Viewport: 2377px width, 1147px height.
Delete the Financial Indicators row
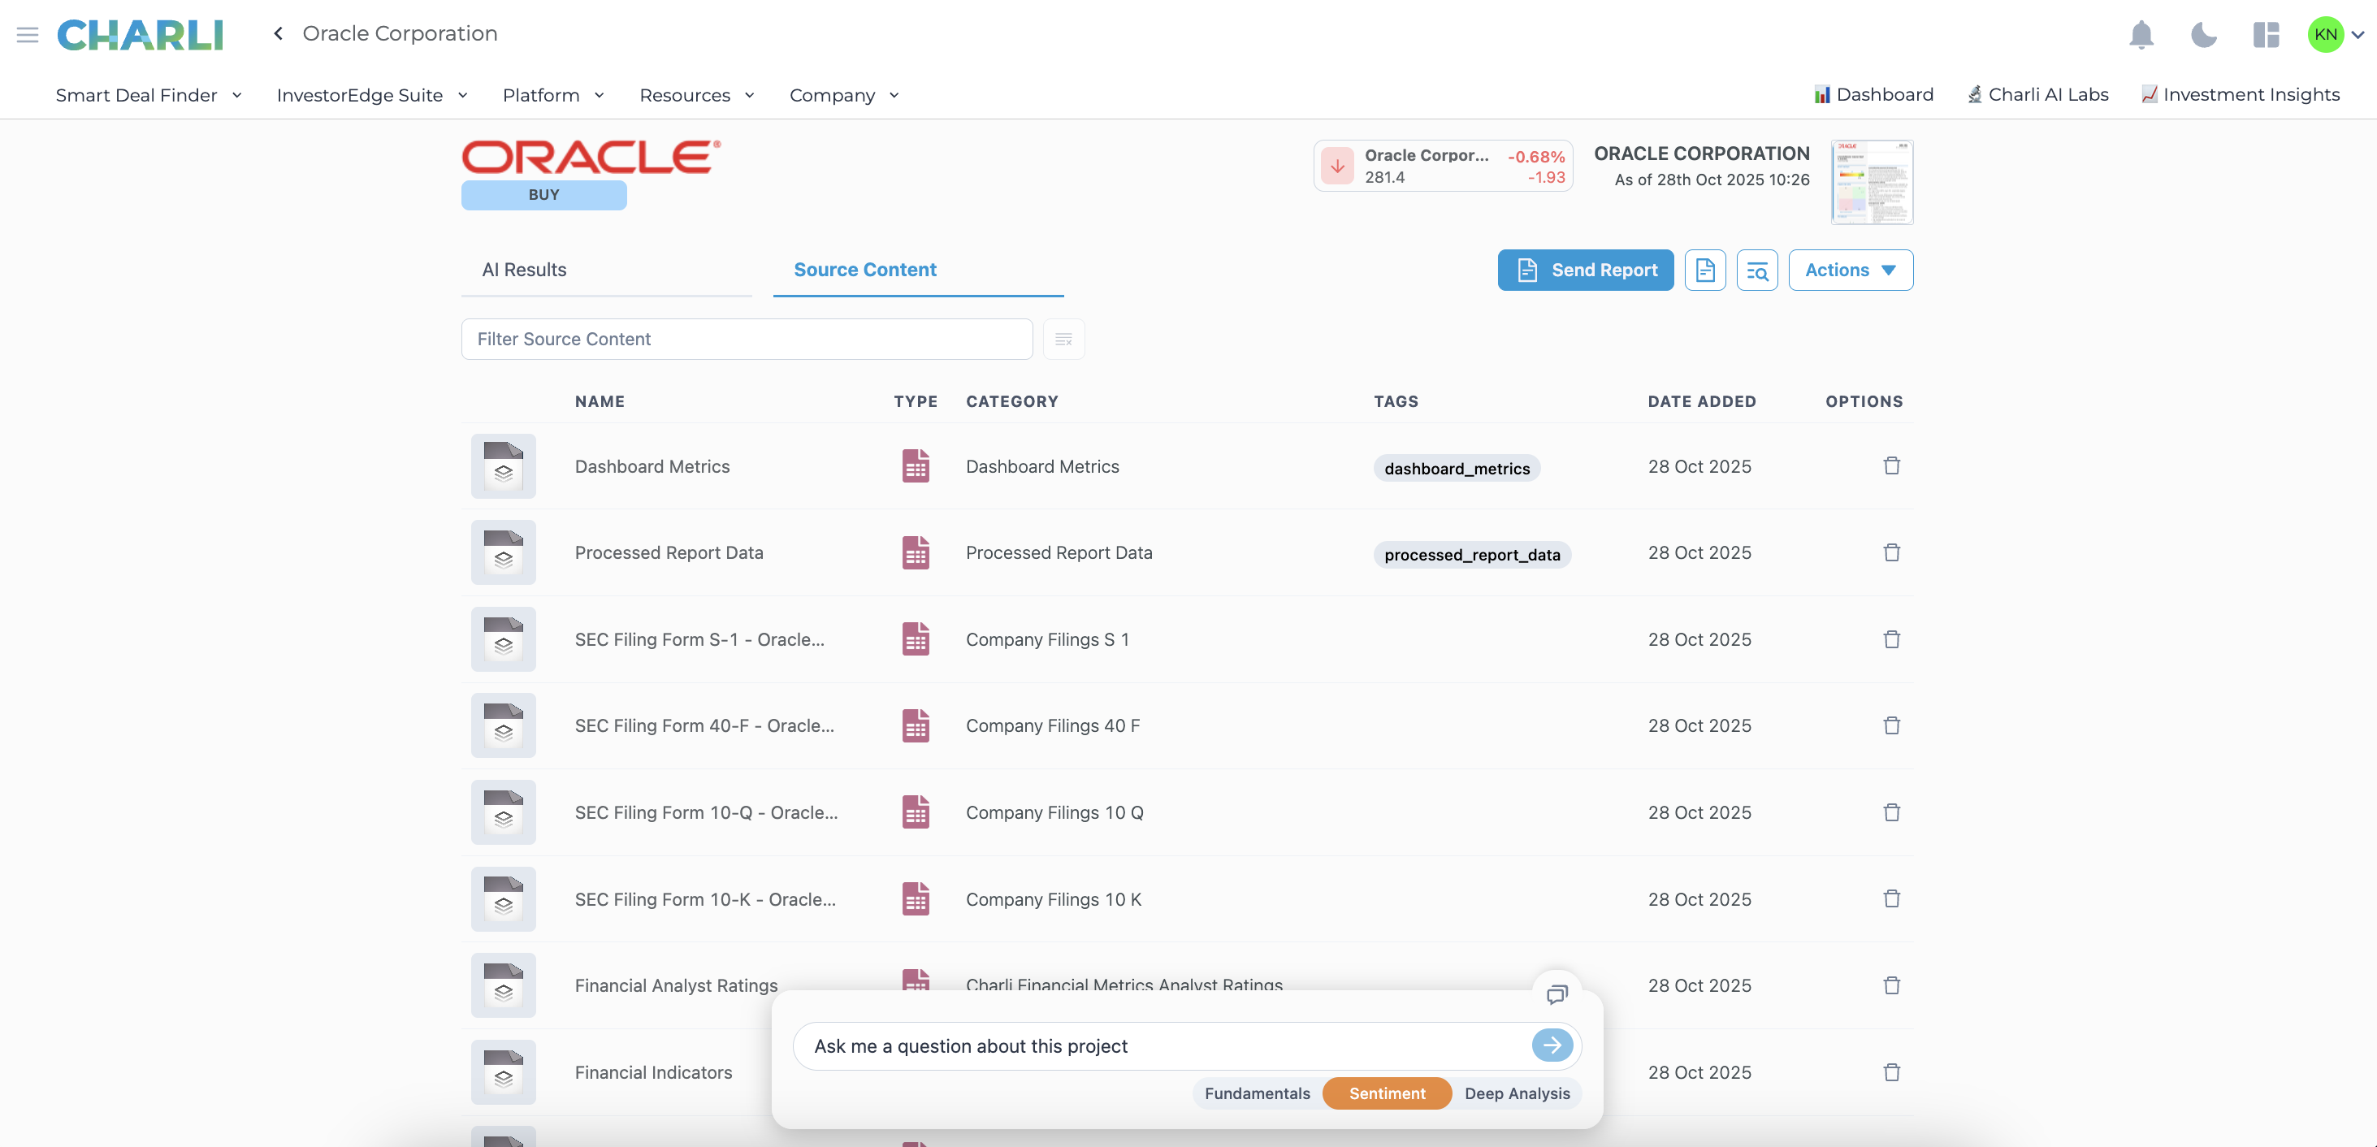(x=1890, y=1072)
